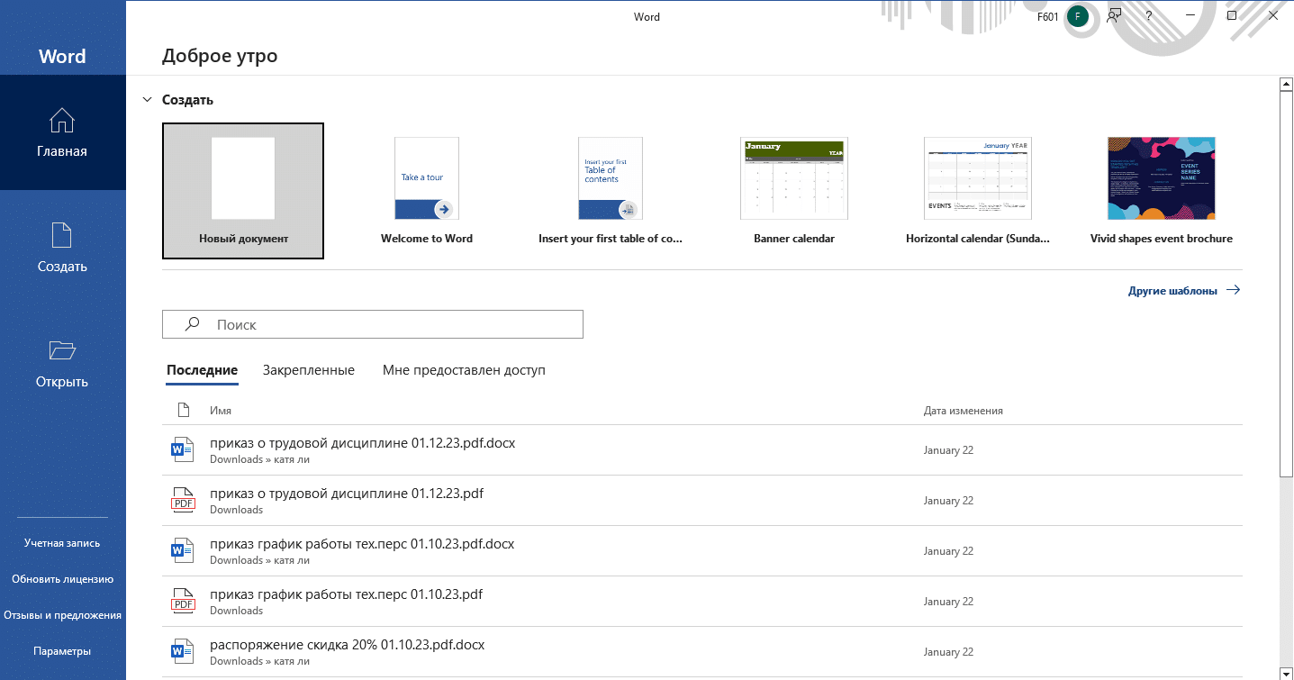Viewport: 1294px width, 680px height.
Task: Open the Создать new document sidebar icon
Action: [62, 236]
